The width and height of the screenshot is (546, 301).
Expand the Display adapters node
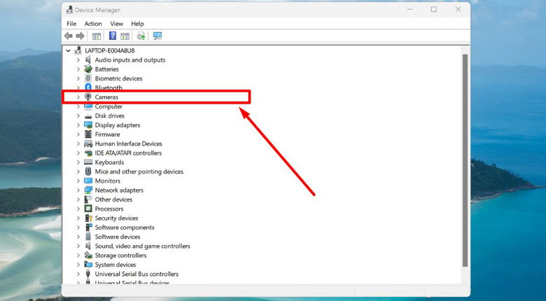pyautogui.click(x=78, y=125)
